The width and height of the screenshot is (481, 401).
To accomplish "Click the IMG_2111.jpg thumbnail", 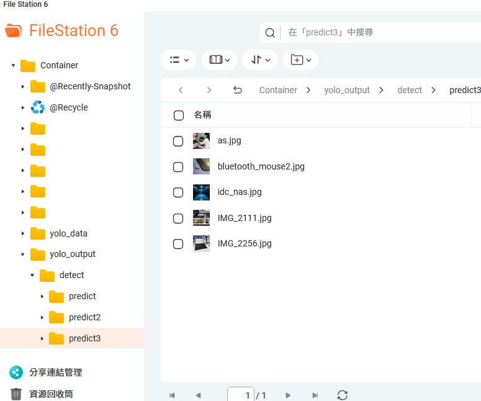I will [201, 218].
